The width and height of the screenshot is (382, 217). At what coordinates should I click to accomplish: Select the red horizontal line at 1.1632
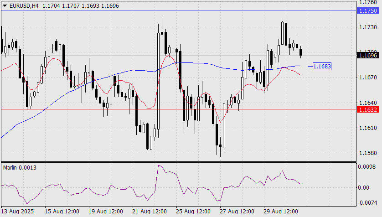pyautogui.click(x=179, y=109)
